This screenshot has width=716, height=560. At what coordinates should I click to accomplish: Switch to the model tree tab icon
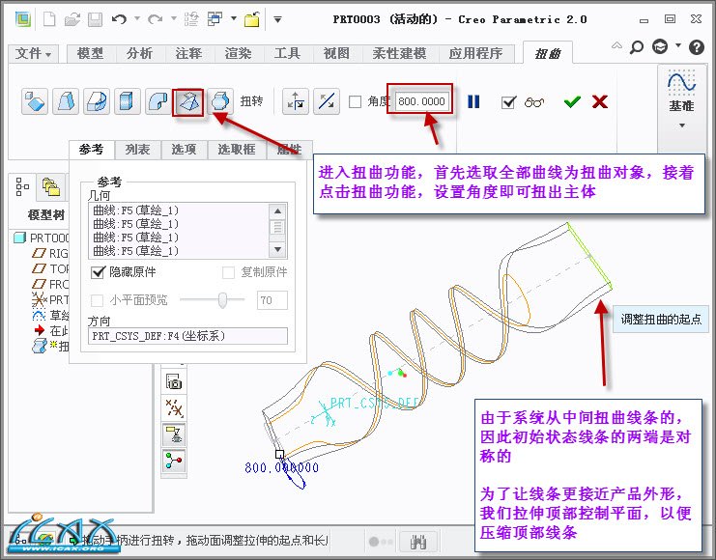(x=22, y=186)
